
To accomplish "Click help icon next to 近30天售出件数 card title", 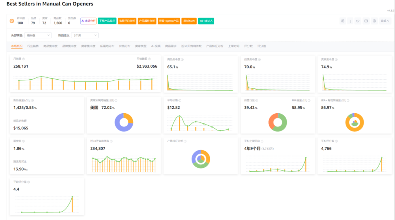I will point(111,141).
